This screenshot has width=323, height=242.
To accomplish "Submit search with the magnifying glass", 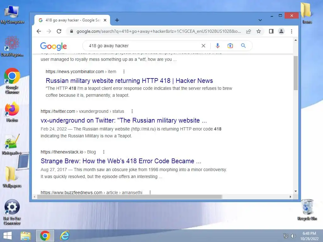I will coord(243,46).
